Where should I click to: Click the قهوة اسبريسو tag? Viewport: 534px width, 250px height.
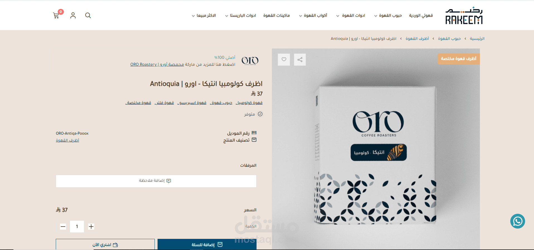pos(192,103)
